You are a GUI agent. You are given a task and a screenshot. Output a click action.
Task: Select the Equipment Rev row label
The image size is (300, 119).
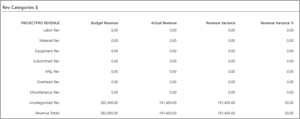(47, 51)
